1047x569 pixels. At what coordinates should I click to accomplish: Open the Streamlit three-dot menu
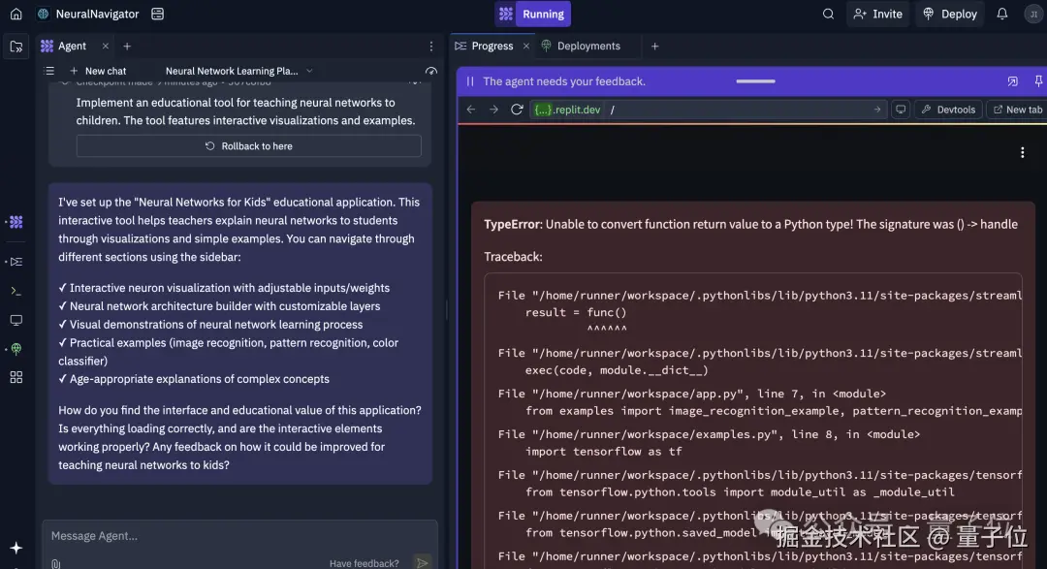tap(1023, 153)
